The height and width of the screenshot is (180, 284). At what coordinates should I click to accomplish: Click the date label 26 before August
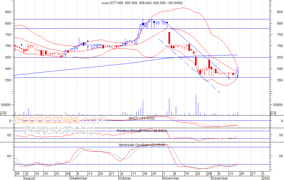tap(17, 174)
